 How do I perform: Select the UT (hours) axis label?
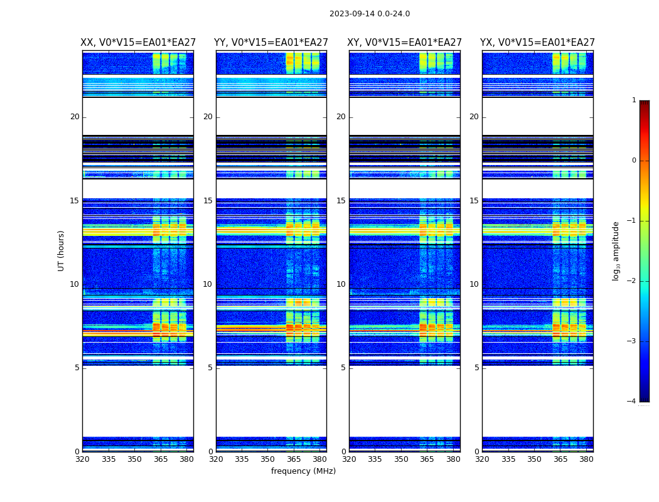tap(61, 251)
